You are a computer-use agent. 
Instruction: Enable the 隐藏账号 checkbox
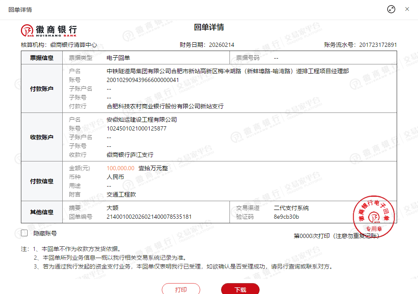[24, 233]
